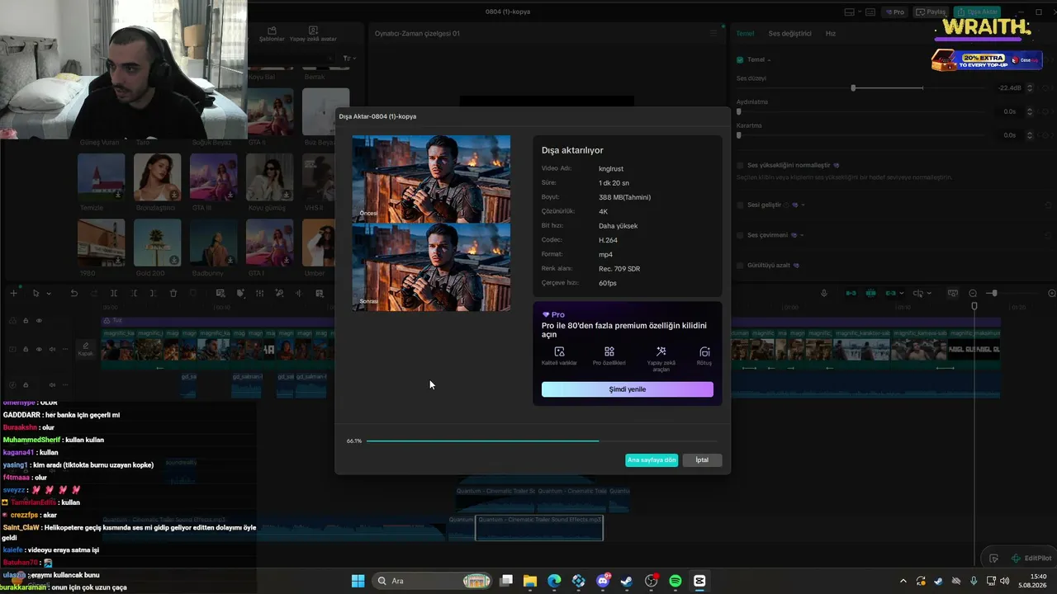Click the split clip icon in the timeline toolbar
The height and width of the screenshot is (594, 1057).
pos(113,294)
